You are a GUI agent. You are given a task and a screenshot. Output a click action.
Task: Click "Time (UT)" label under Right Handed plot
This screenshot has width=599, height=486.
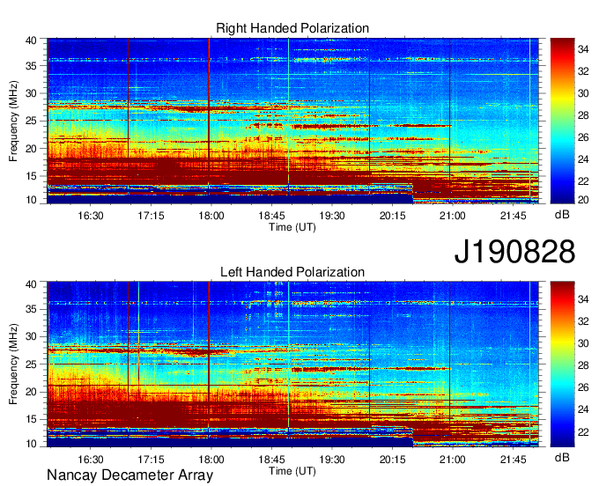(x=292, y=227)
